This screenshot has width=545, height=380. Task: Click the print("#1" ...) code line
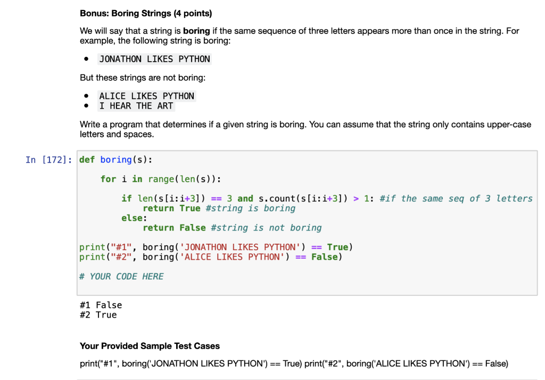[216, 247]
